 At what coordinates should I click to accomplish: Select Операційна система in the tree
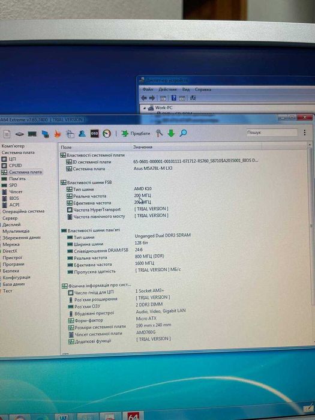tap(23, 211)
